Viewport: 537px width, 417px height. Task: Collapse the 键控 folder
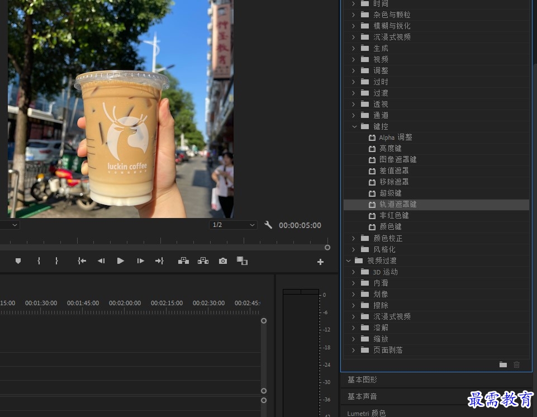point(354,127)
